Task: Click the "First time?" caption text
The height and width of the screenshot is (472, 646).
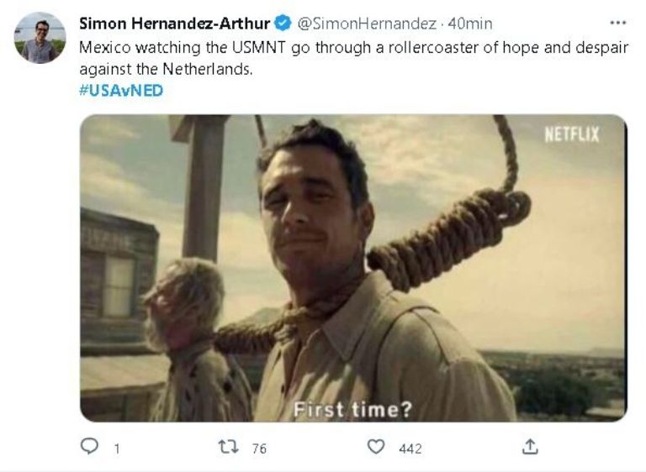Action: pos(352,409)
